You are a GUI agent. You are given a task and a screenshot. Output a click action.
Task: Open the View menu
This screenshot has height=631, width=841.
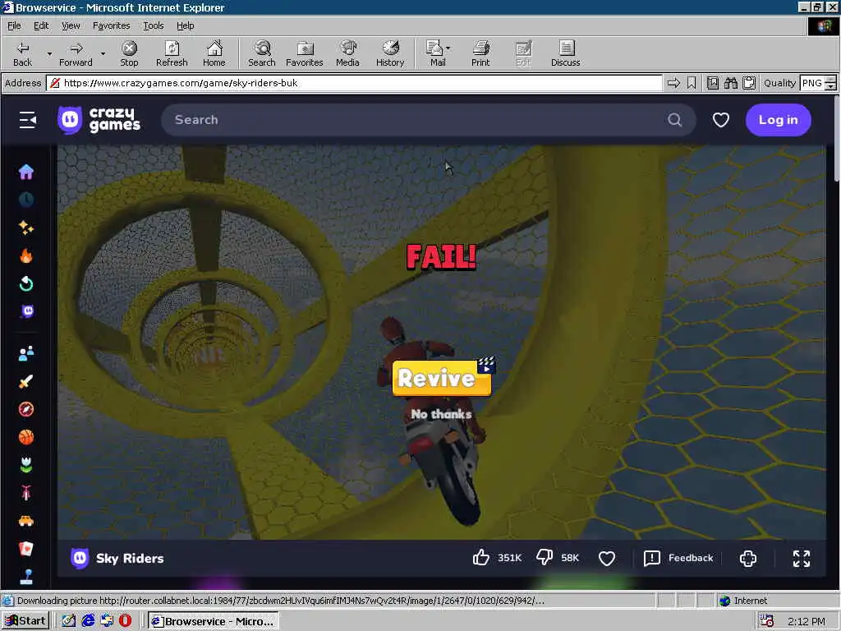click(x=71, y=25)
